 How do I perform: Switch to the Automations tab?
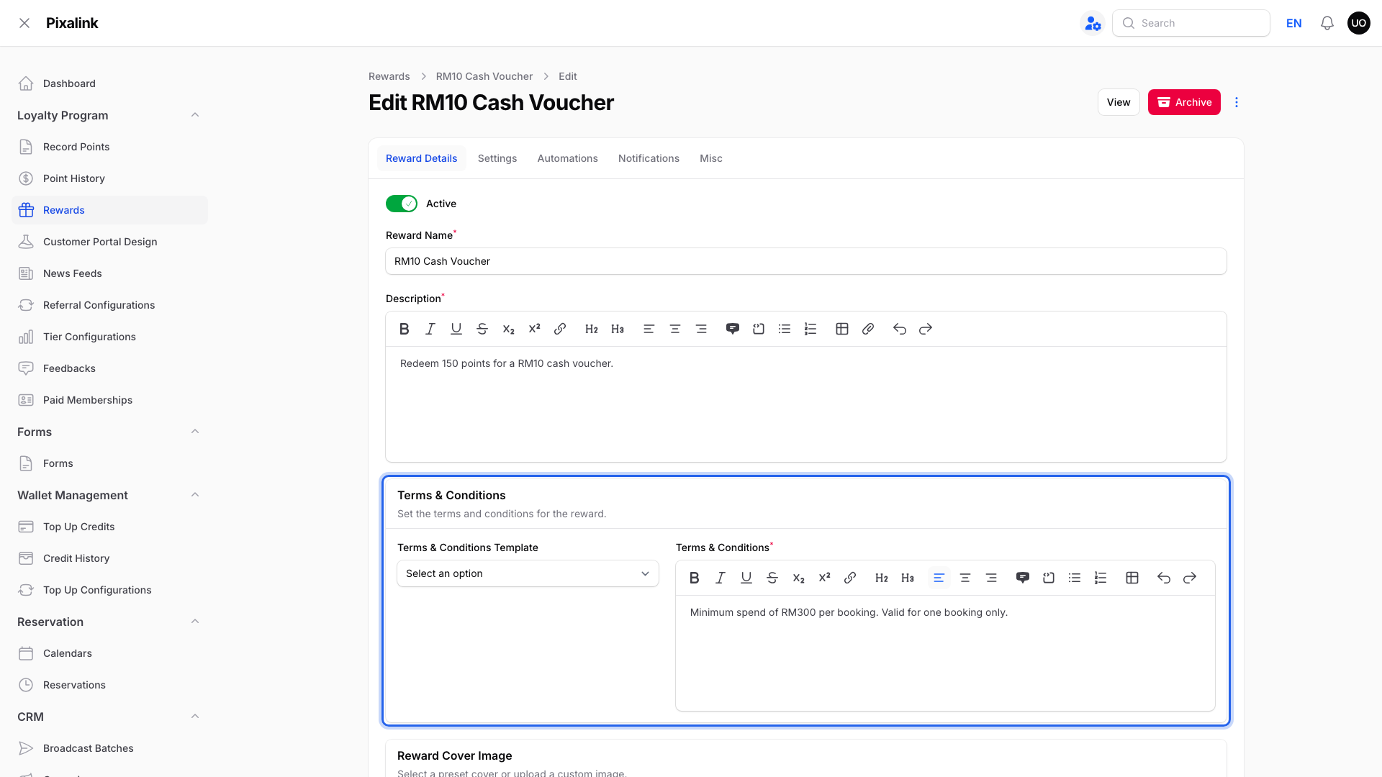tap(567, 158)
